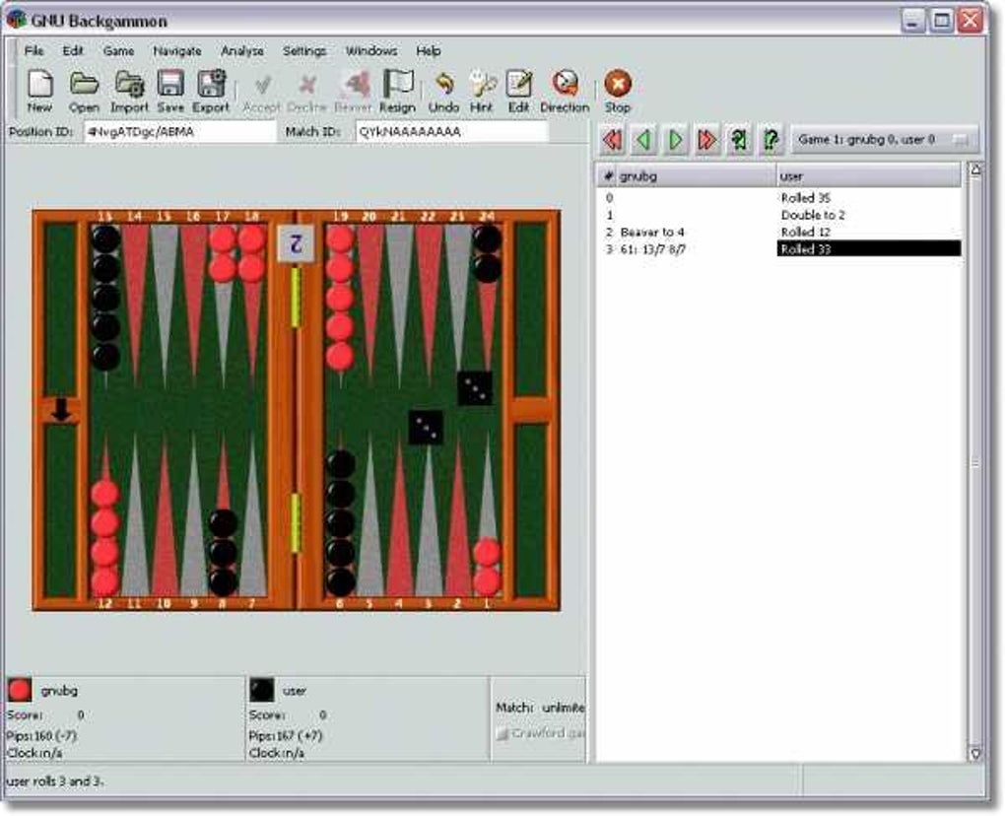1005x816 pixels.
Task: Click the red Stop toolbar icon
Action: (x=618, y=84)
